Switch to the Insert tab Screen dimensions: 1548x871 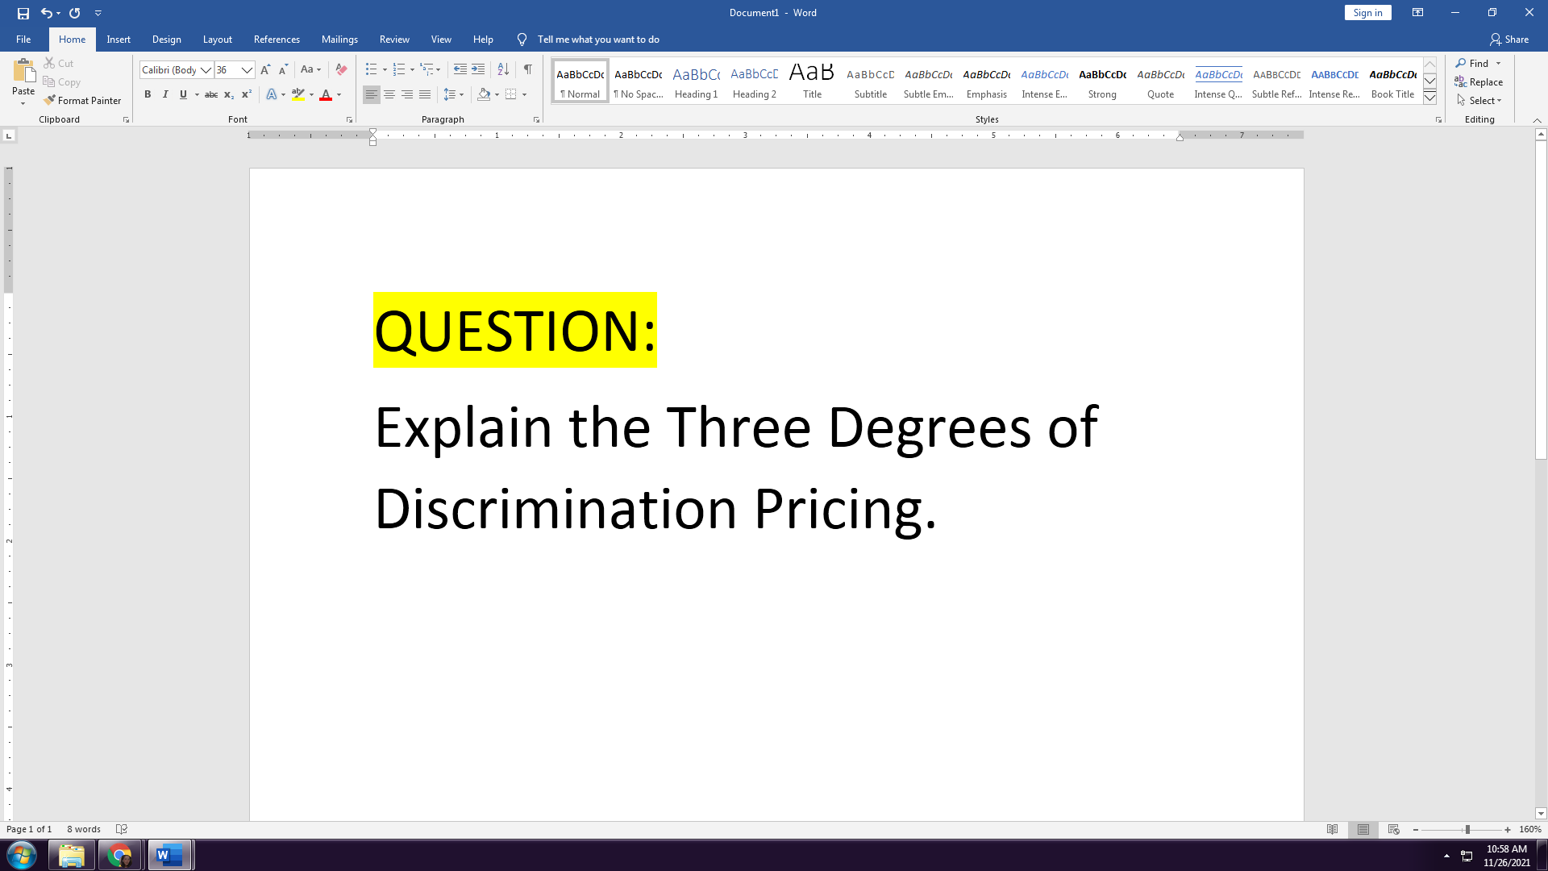pos(119,40)
